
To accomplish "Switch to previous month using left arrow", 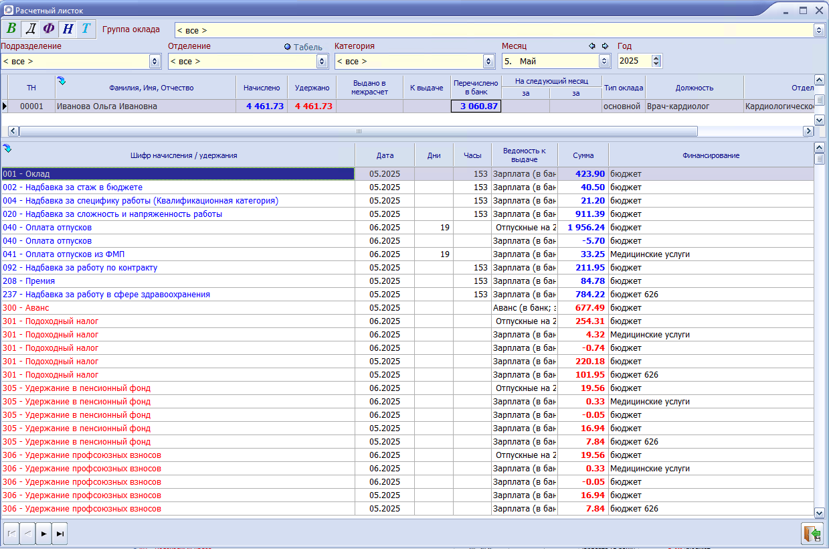I will click(x=592, y=46).
